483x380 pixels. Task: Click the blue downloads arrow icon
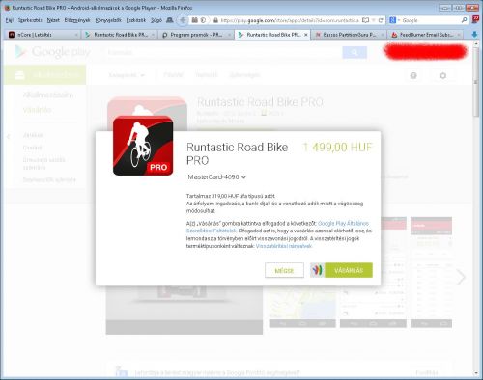474,35
